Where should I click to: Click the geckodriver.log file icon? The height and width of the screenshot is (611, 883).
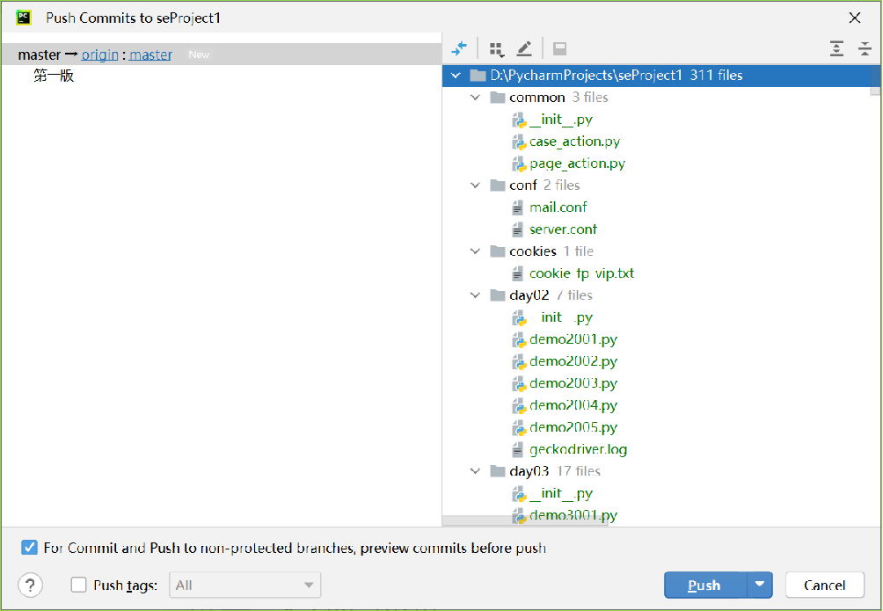pos(517,449)
